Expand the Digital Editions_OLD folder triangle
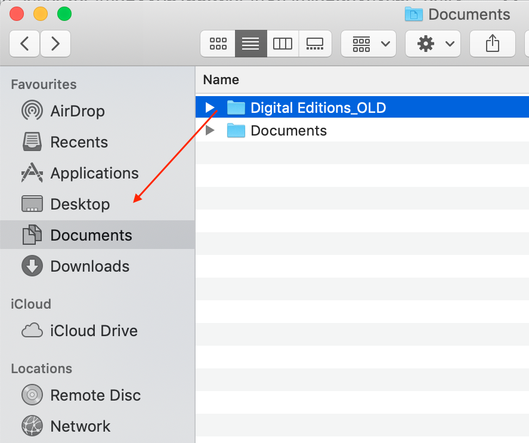Viewport: 529px width, 443px height. tap(210, 107)
